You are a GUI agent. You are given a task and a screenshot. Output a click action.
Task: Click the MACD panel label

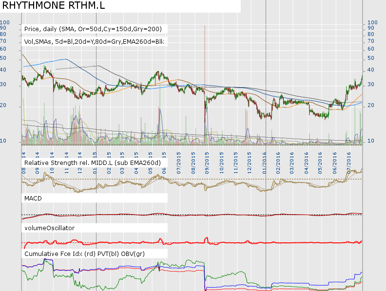click(34, 198)
